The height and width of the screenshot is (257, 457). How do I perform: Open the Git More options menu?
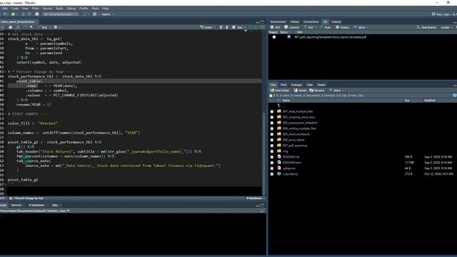[x=361, y=27]
